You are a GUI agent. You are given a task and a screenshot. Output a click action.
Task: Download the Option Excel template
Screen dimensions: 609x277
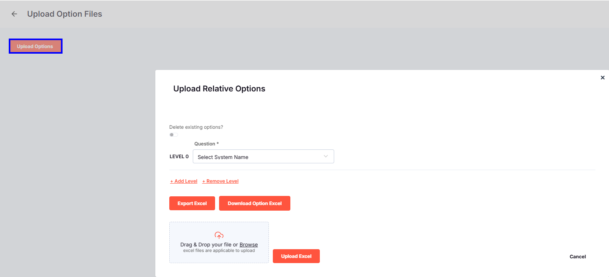pos(255,203)
